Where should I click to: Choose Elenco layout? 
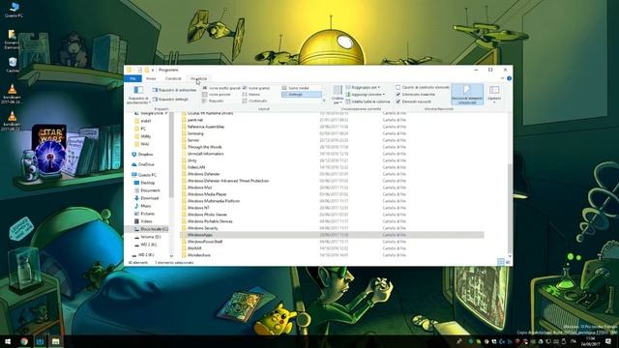click(251, 95)
